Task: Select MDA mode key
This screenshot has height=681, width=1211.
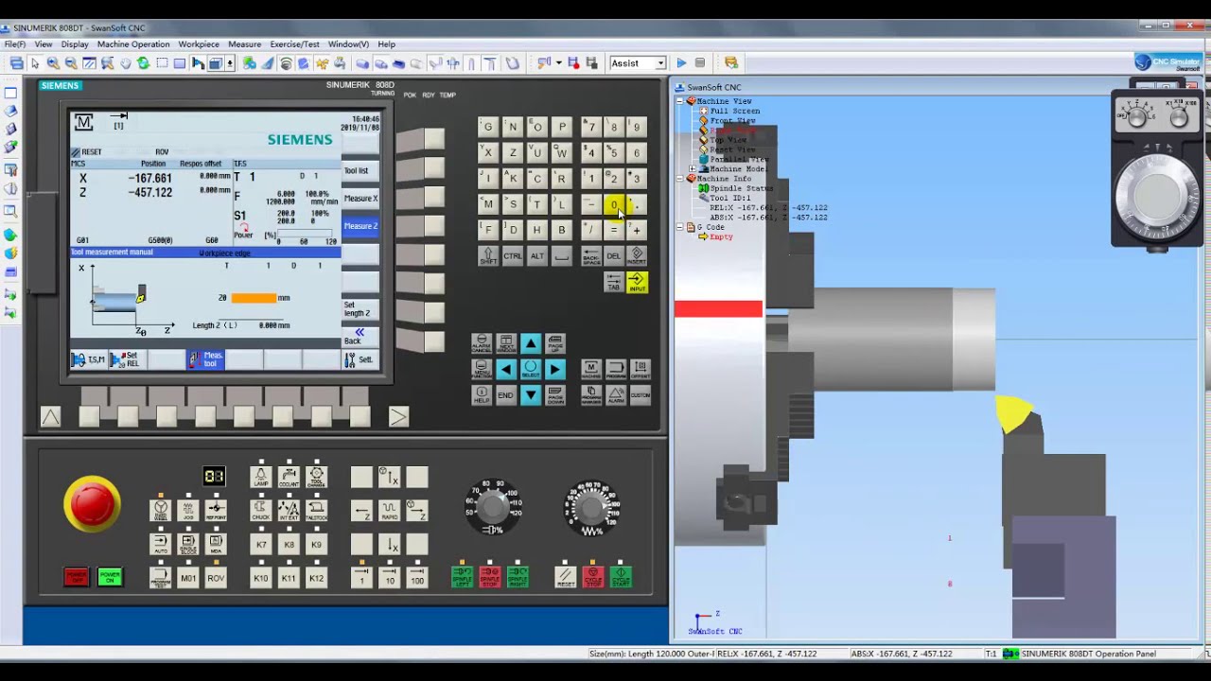Action: (x=216, y=545)
